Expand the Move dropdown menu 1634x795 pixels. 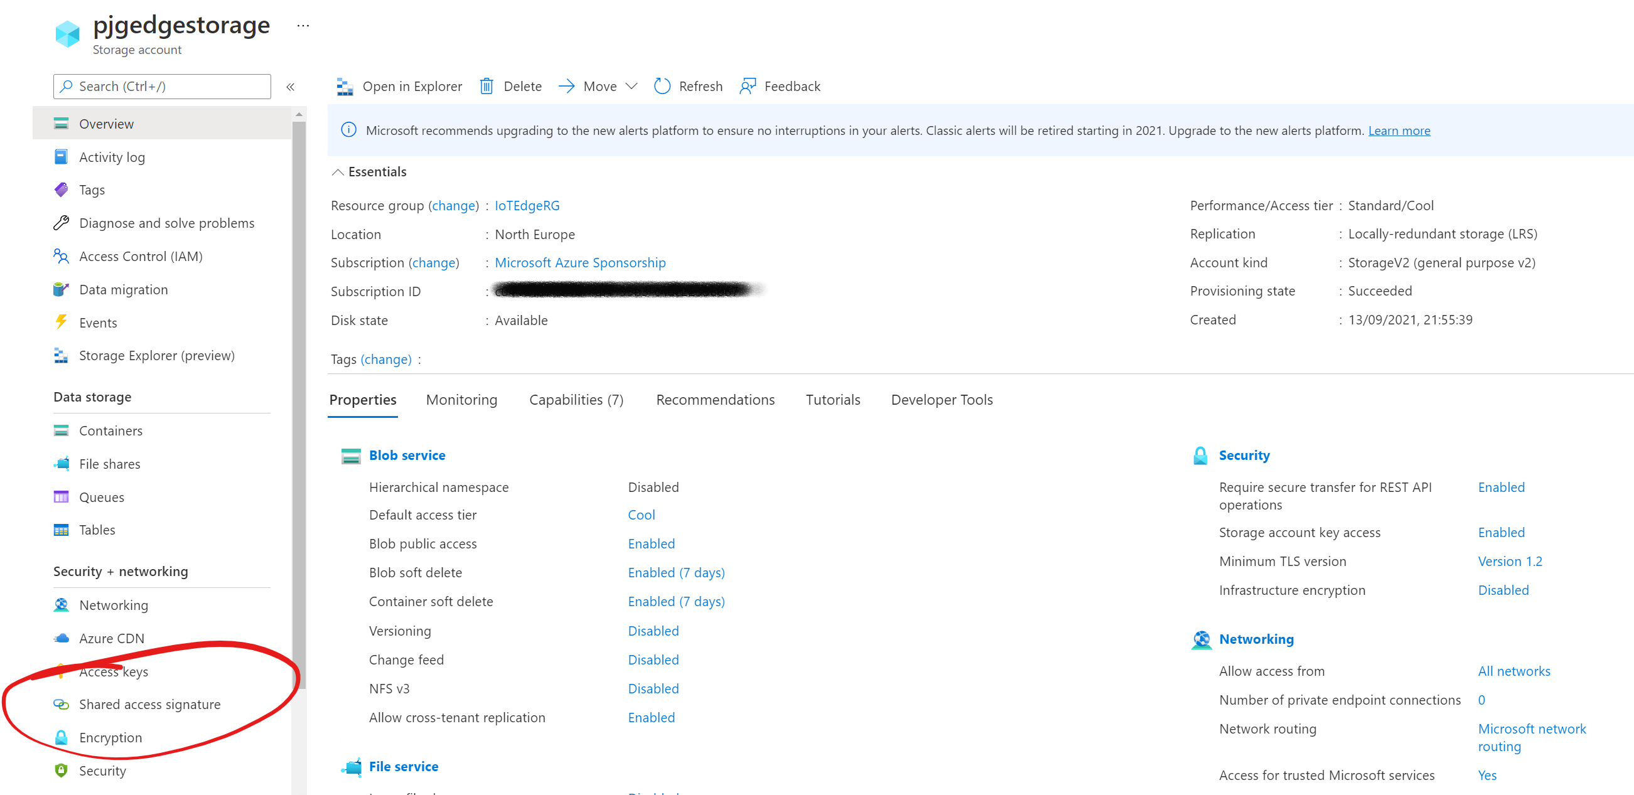click(x=631, y=86)
